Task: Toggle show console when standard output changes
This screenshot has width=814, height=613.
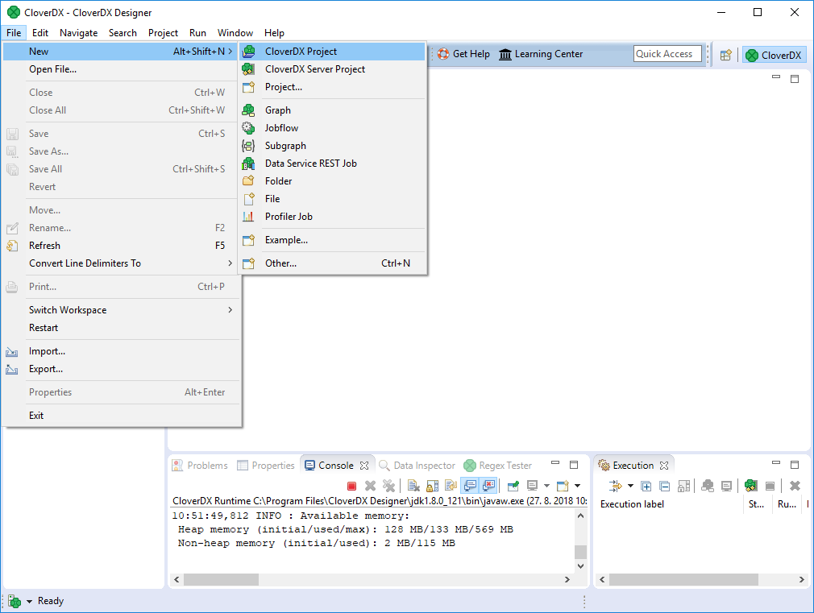Action: pyautogui.click(x=469, y=486)
